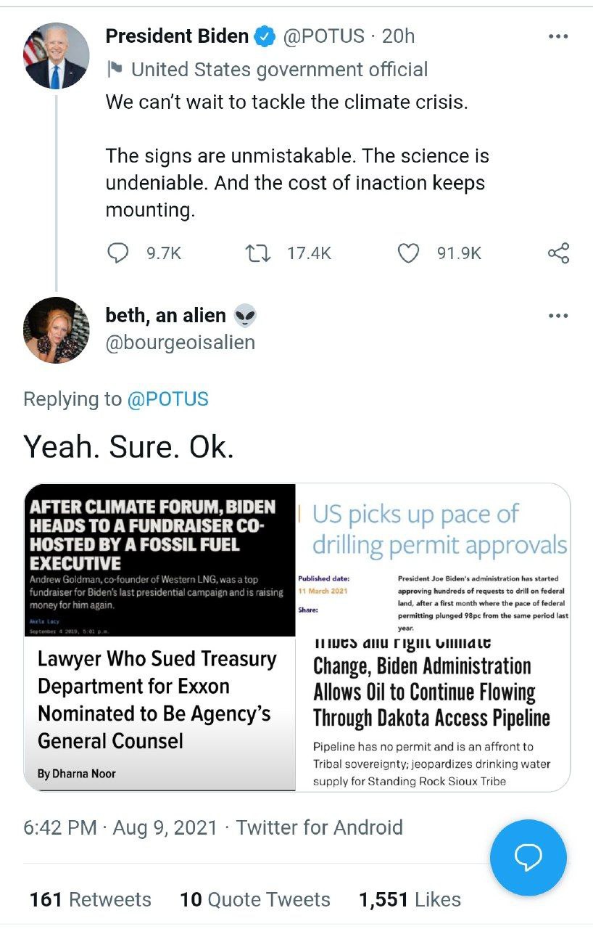
Task: Open more options for Biden's tweet
Action: [x=557, y=36]
